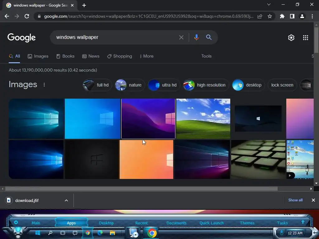319x239 pixels.
Task: Click the Windows start icon in taskbar
Action: 38,233
